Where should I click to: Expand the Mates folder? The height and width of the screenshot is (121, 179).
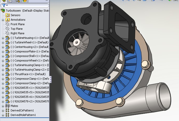[x=3, y=106]
